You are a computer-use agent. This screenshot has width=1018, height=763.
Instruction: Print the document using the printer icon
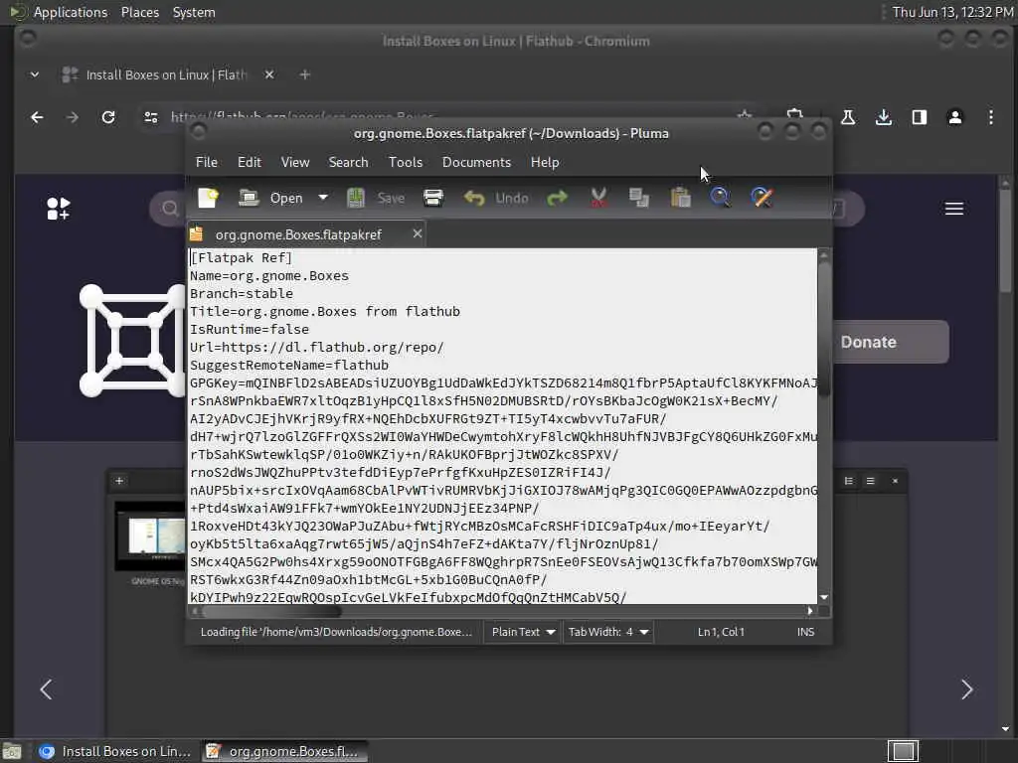coord(433,198)
